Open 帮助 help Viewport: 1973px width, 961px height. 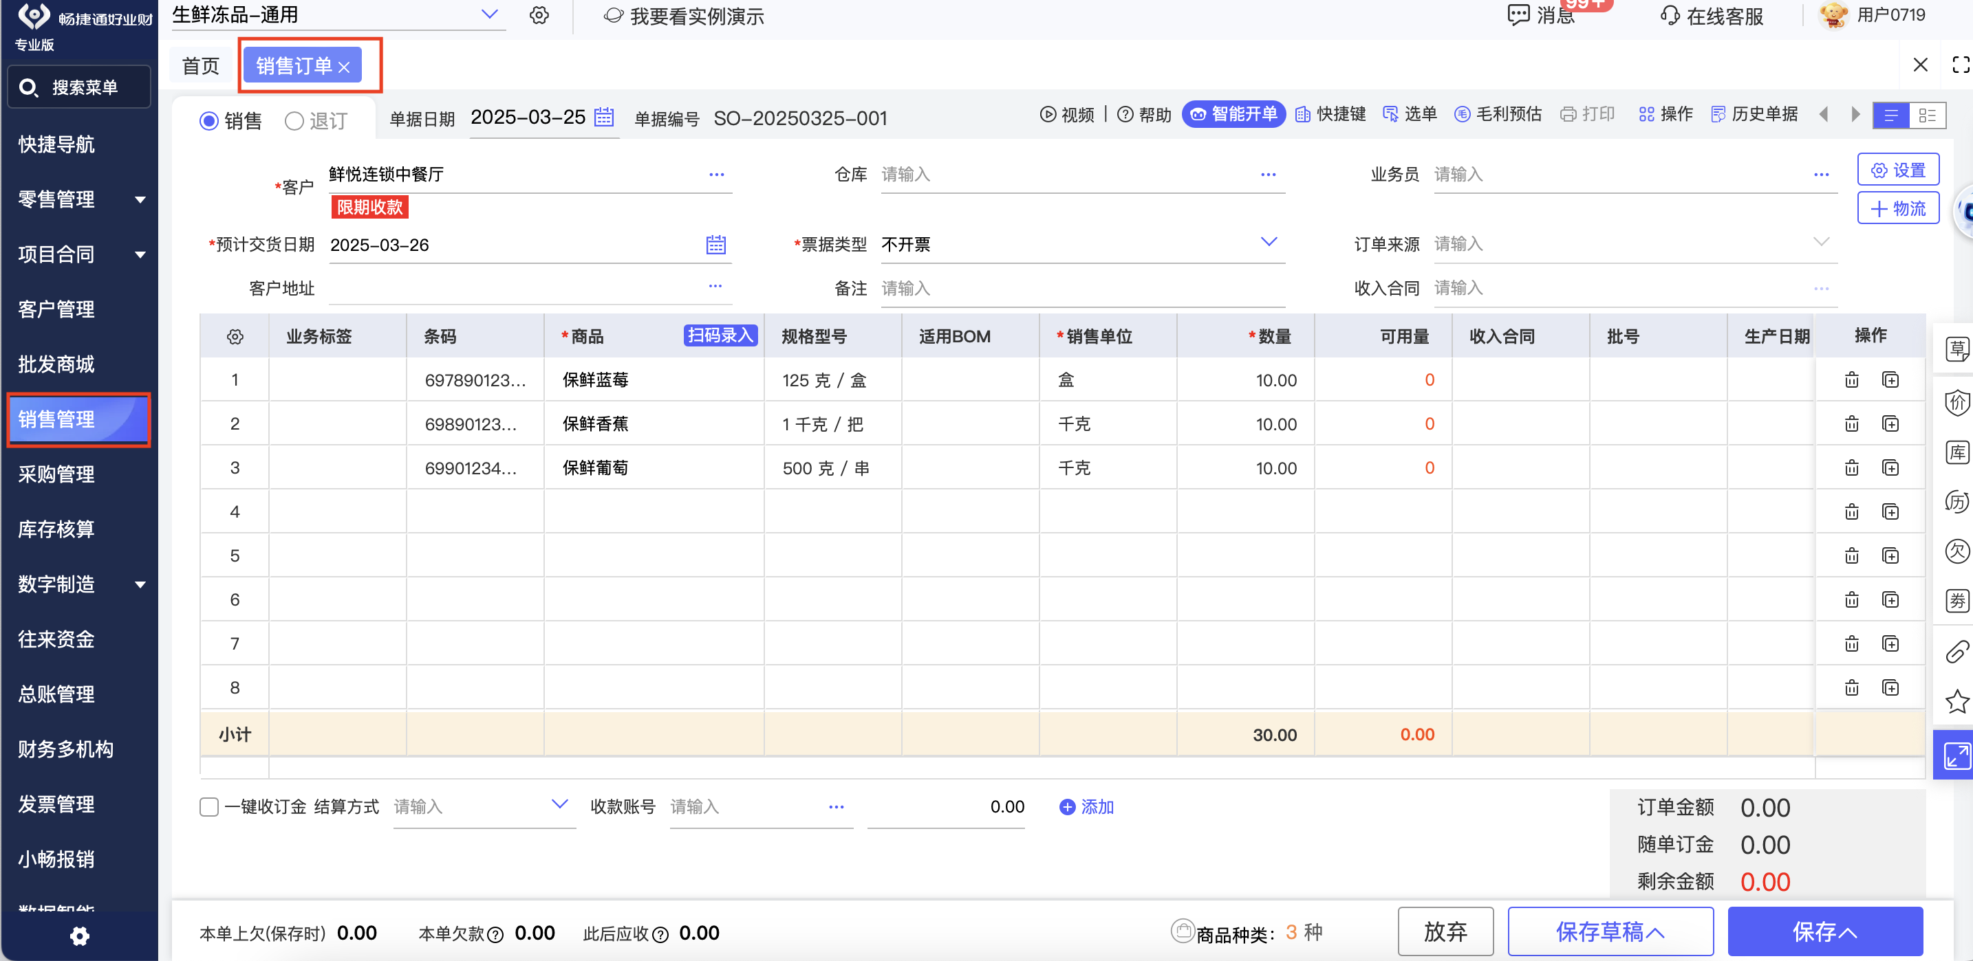pos(1144,115)
